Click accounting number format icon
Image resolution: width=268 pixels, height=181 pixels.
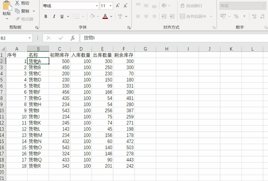(x=223, y=16)
